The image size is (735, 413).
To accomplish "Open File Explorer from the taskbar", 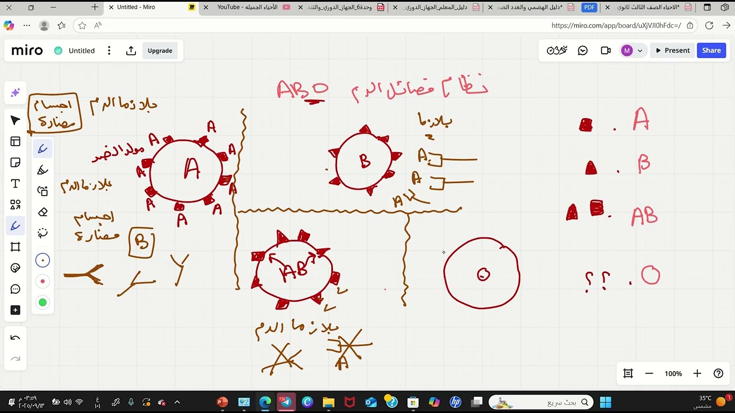I will coord(328,402).
